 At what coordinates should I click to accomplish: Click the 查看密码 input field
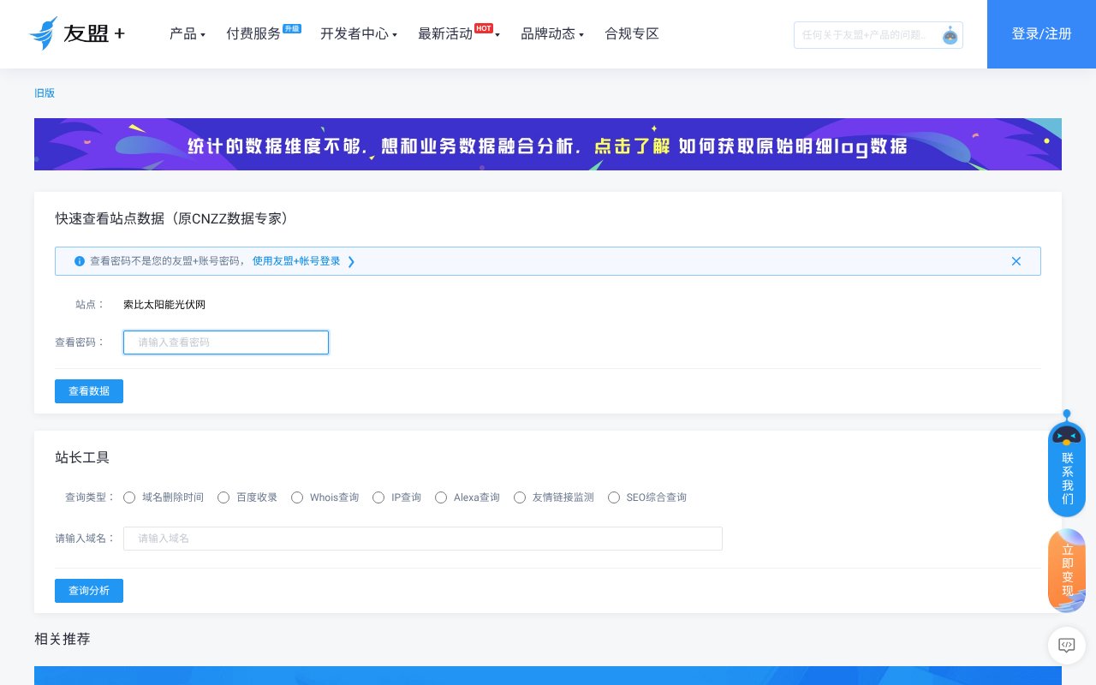(225, 342)
